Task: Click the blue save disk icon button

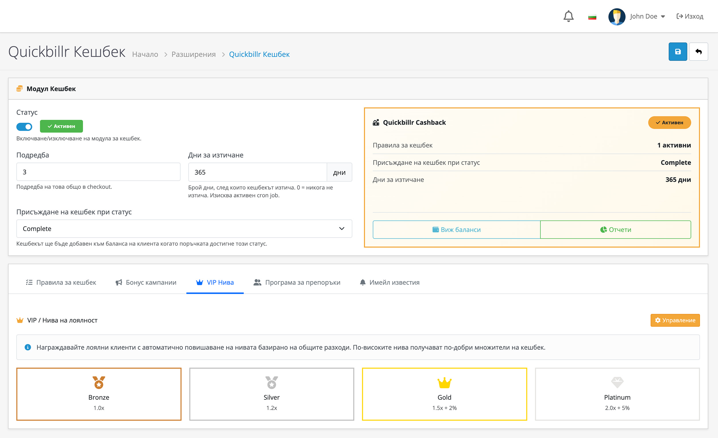Action: 678,52
